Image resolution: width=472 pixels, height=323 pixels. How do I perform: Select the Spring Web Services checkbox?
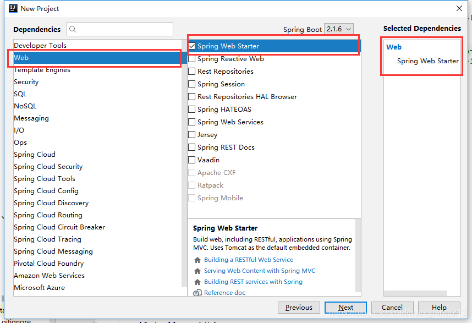click(x=192, y=122)
